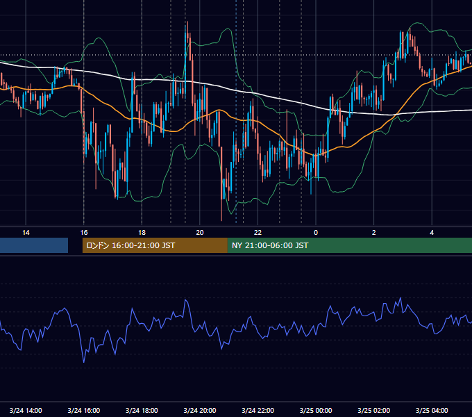The height and width of the screenshot is (417, 472).
Task: Click hour label 18 on chart axis
Action: (142, 233)
